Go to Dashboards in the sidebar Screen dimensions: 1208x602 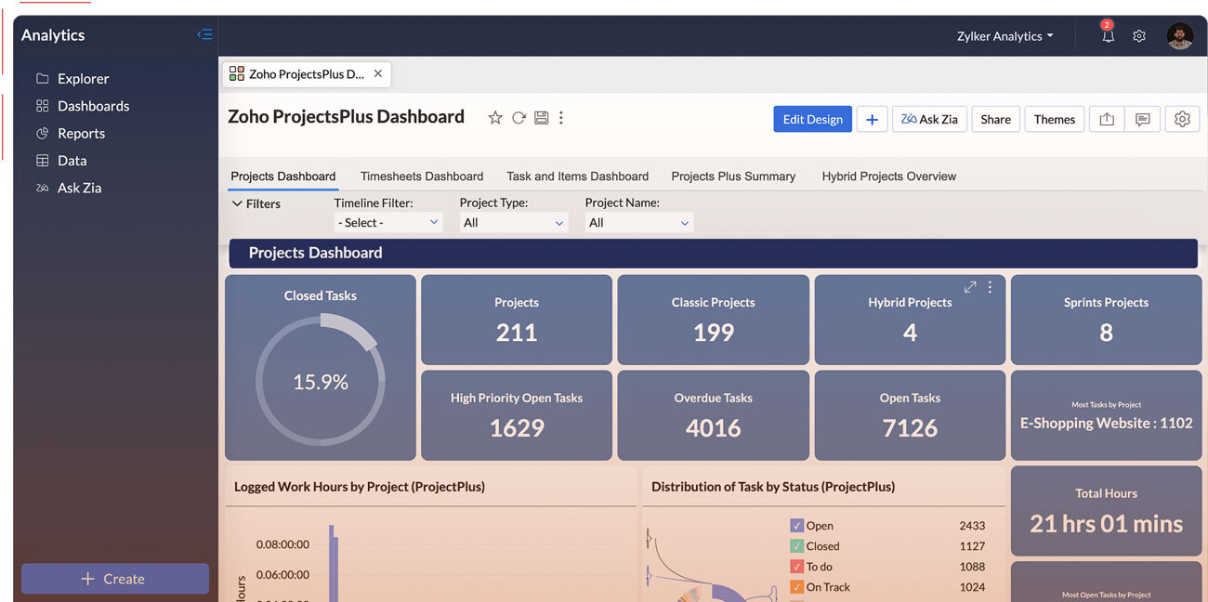pyautogui.click(x=82, y=106)
